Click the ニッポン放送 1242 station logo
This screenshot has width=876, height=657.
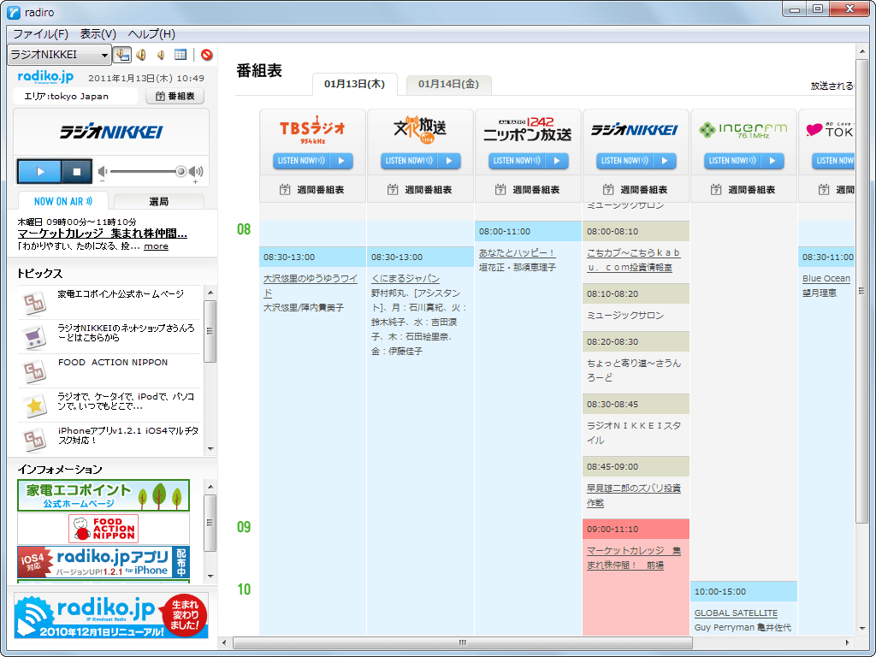(x=528, y=130)
